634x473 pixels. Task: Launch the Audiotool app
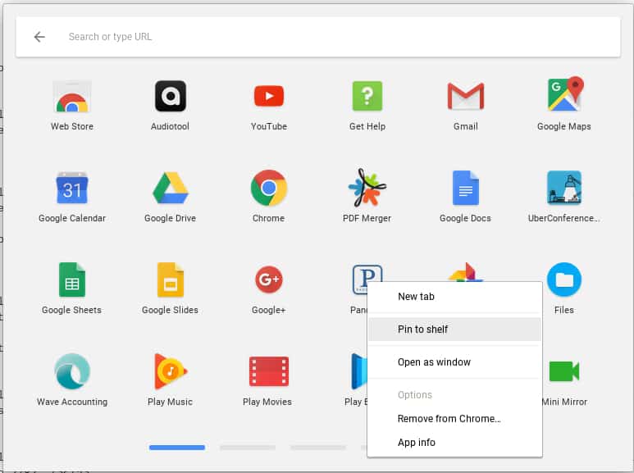[171, 96]
